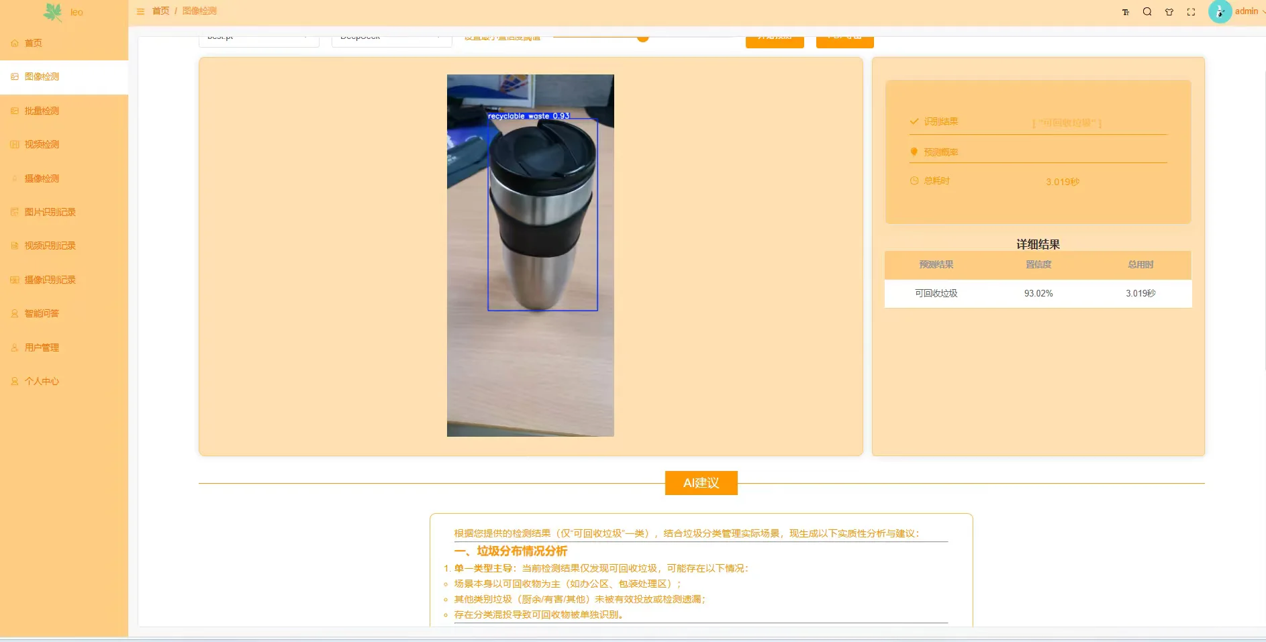1266x642 pixels.
Task: Open the best.pt model dropdown
Action: (x=258, y=37)
